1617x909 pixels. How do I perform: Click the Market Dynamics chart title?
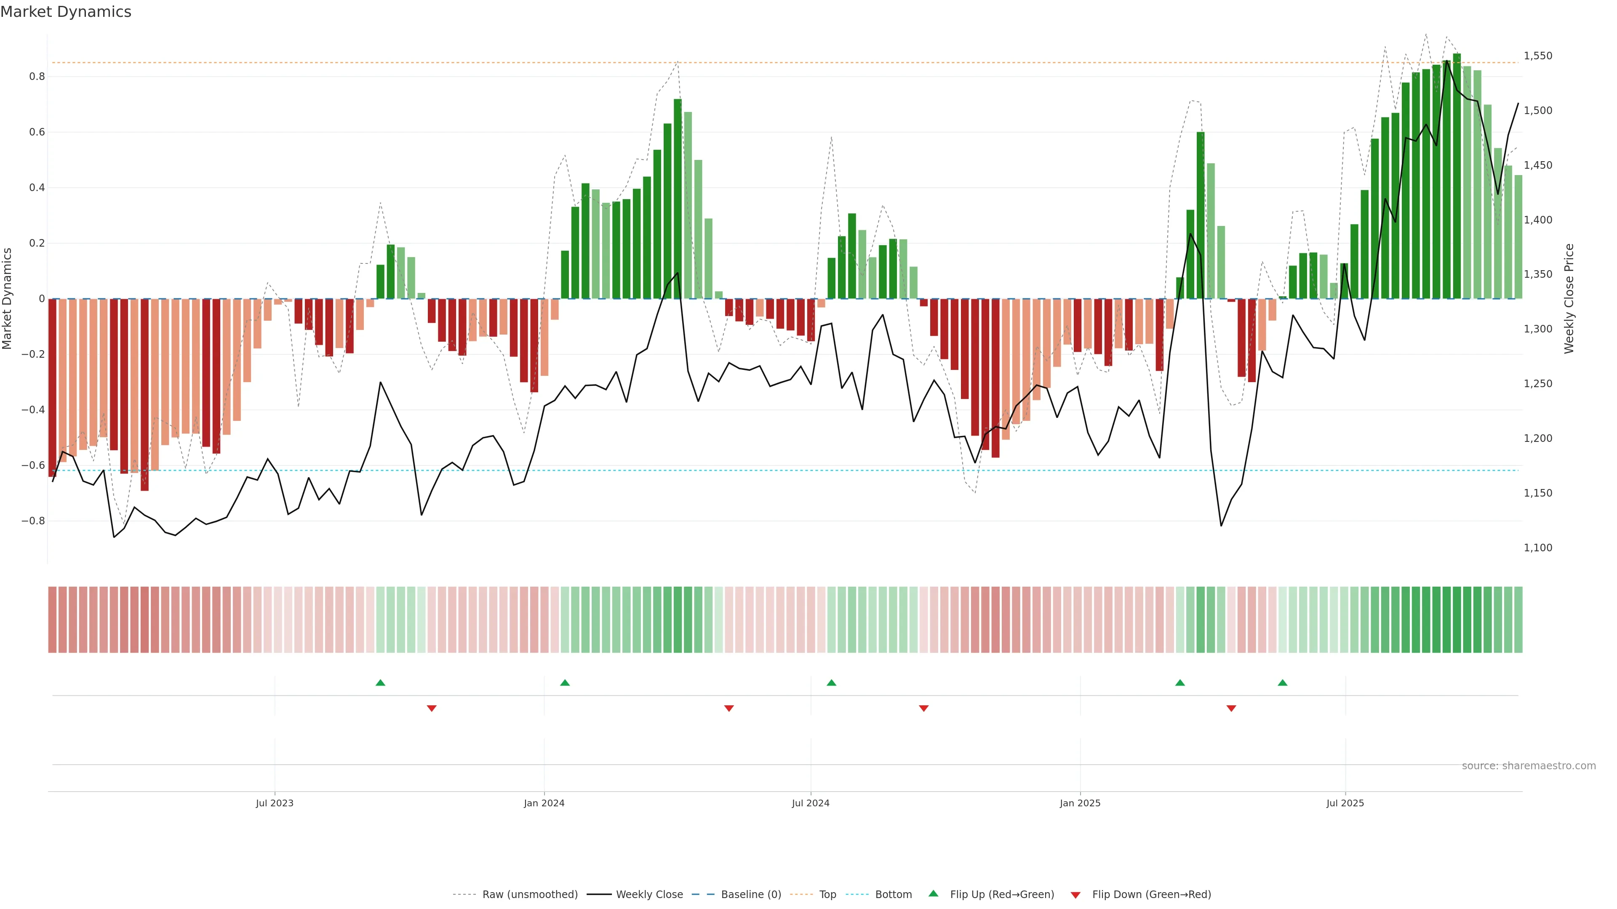(66, 12)
